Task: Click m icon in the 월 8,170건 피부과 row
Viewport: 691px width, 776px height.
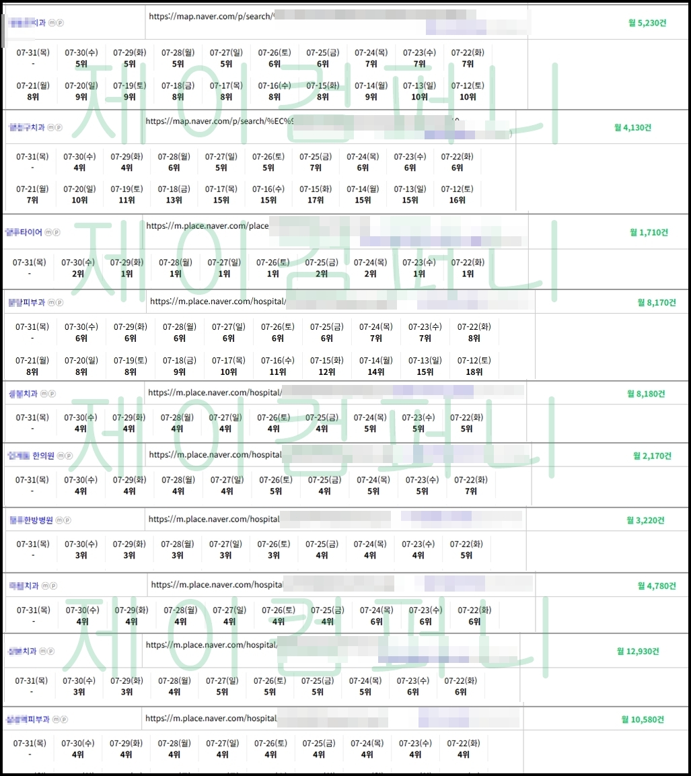Action: [51, 302]
